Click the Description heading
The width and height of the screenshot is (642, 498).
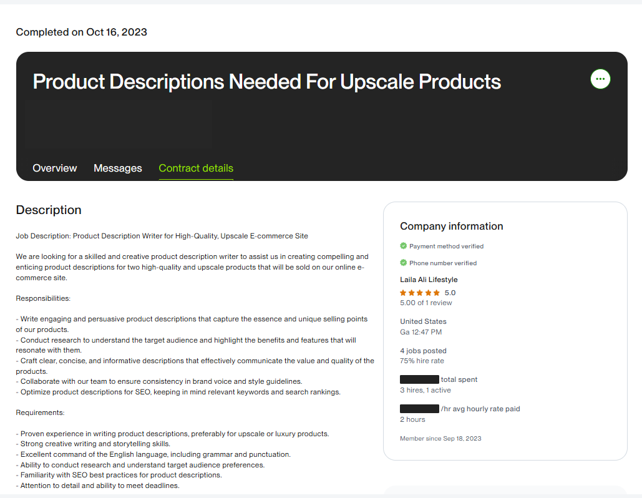pyautogui.click(x=49, y=210)
